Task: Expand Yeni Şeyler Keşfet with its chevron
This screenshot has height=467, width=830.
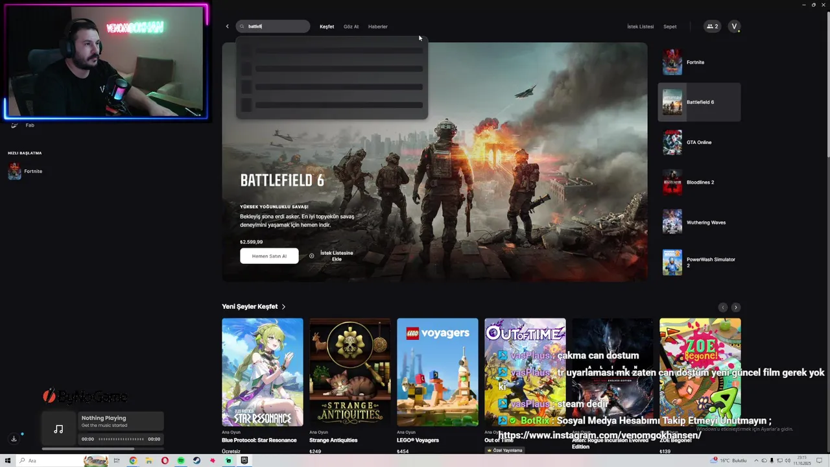Action: click(283, 307)
